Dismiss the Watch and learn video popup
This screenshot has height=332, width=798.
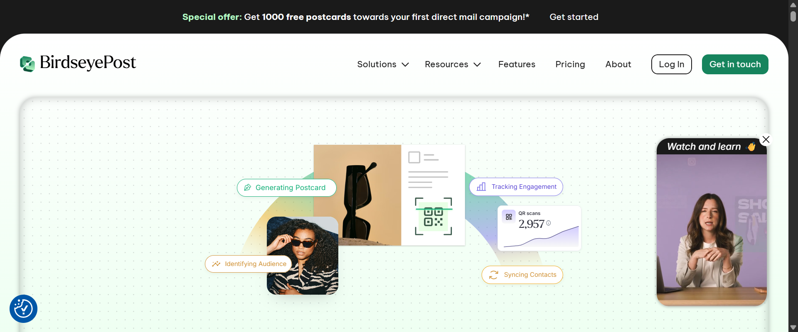pos(766,139)
